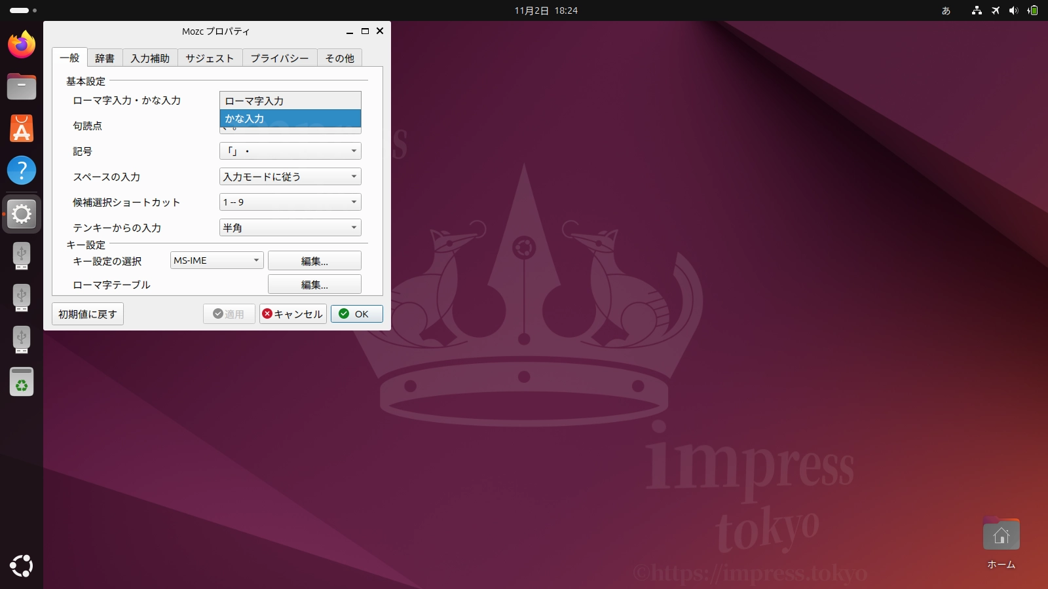Click the middle USB drive dock icon
The height and width of the screenshot is (589, 1048).
[22, 297]
